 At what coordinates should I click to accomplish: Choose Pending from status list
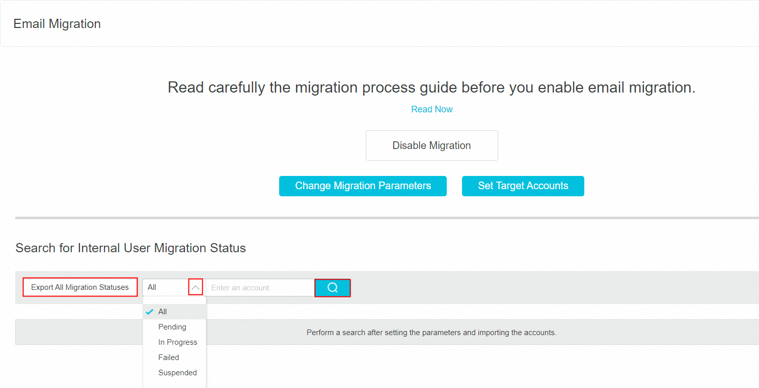[x=175, y=327]
